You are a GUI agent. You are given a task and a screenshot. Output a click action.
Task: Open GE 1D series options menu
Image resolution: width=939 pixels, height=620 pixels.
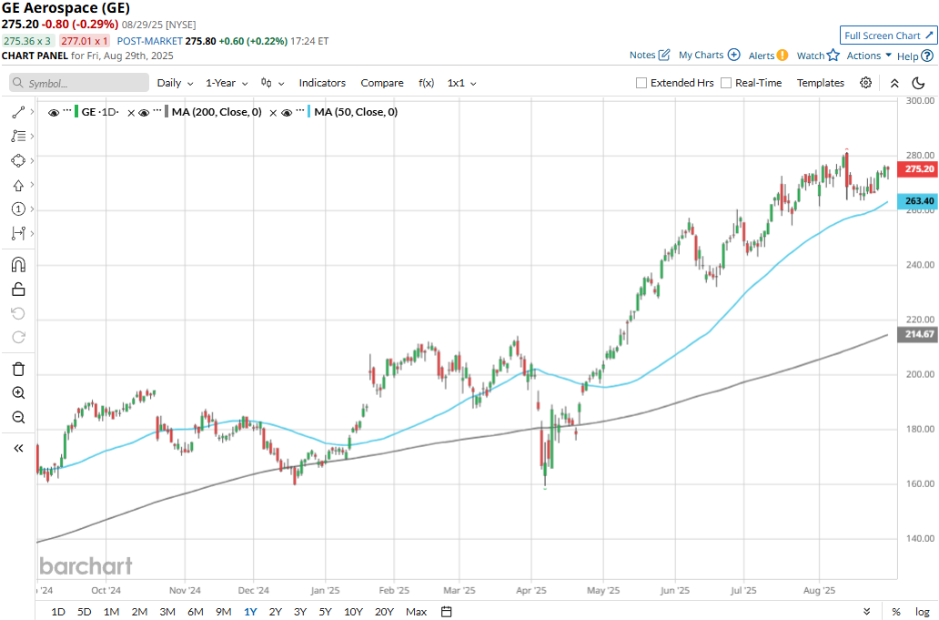67,111
